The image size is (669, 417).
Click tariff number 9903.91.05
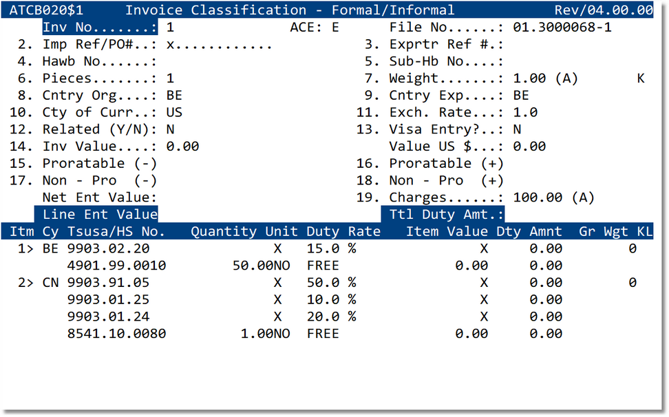108,283
